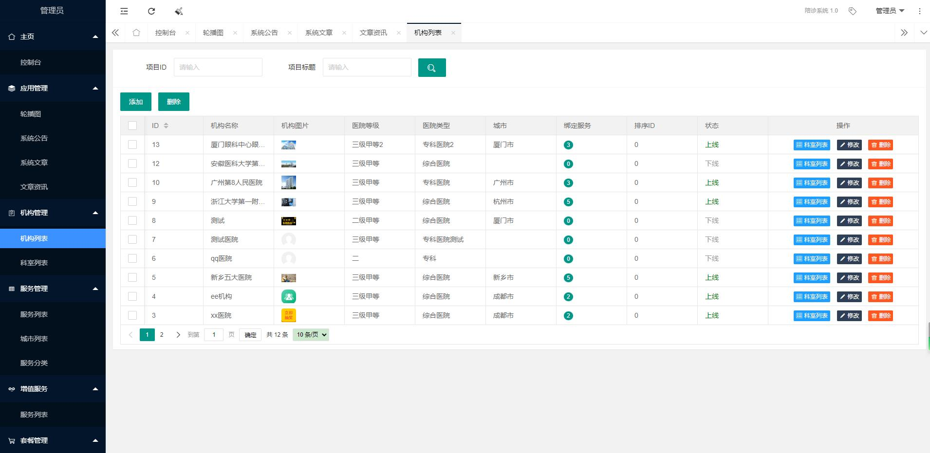The width and height of the screenshot is (930, 453).
Task: Select the checkbox for 测试医院 row
Action: (132, 239)
